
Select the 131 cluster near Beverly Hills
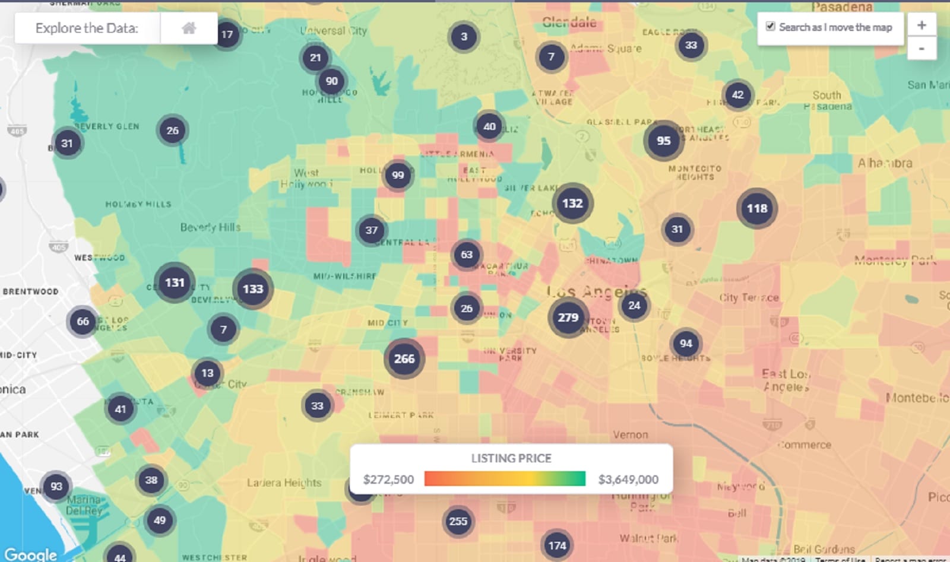coord(174,283)
